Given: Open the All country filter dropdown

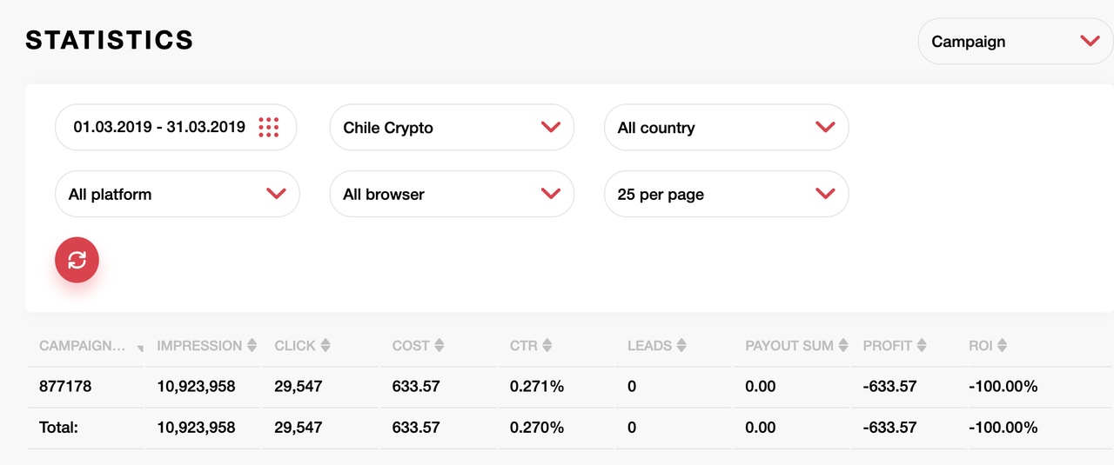Looking at the screenshot, I should click(x=727, y=128).
